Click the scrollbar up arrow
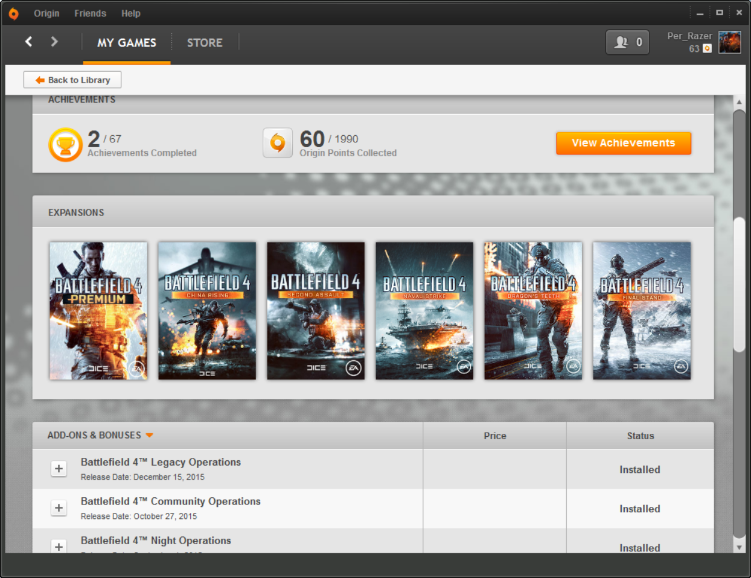Viewport: 751px width, 578px height. 739,102
